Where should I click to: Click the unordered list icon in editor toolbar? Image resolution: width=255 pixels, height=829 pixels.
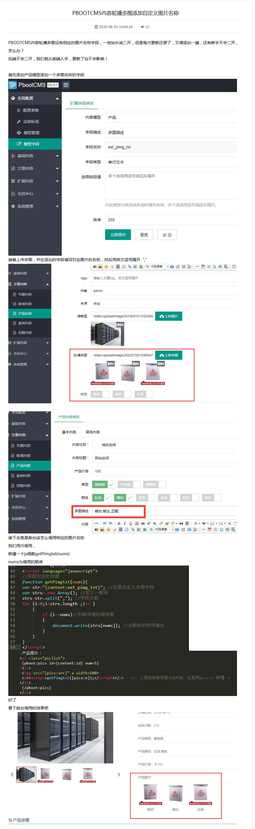point(221,523)
